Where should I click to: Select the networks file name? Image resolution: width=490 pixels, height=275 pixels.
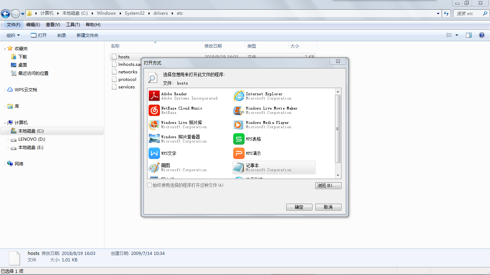(128, 72)
